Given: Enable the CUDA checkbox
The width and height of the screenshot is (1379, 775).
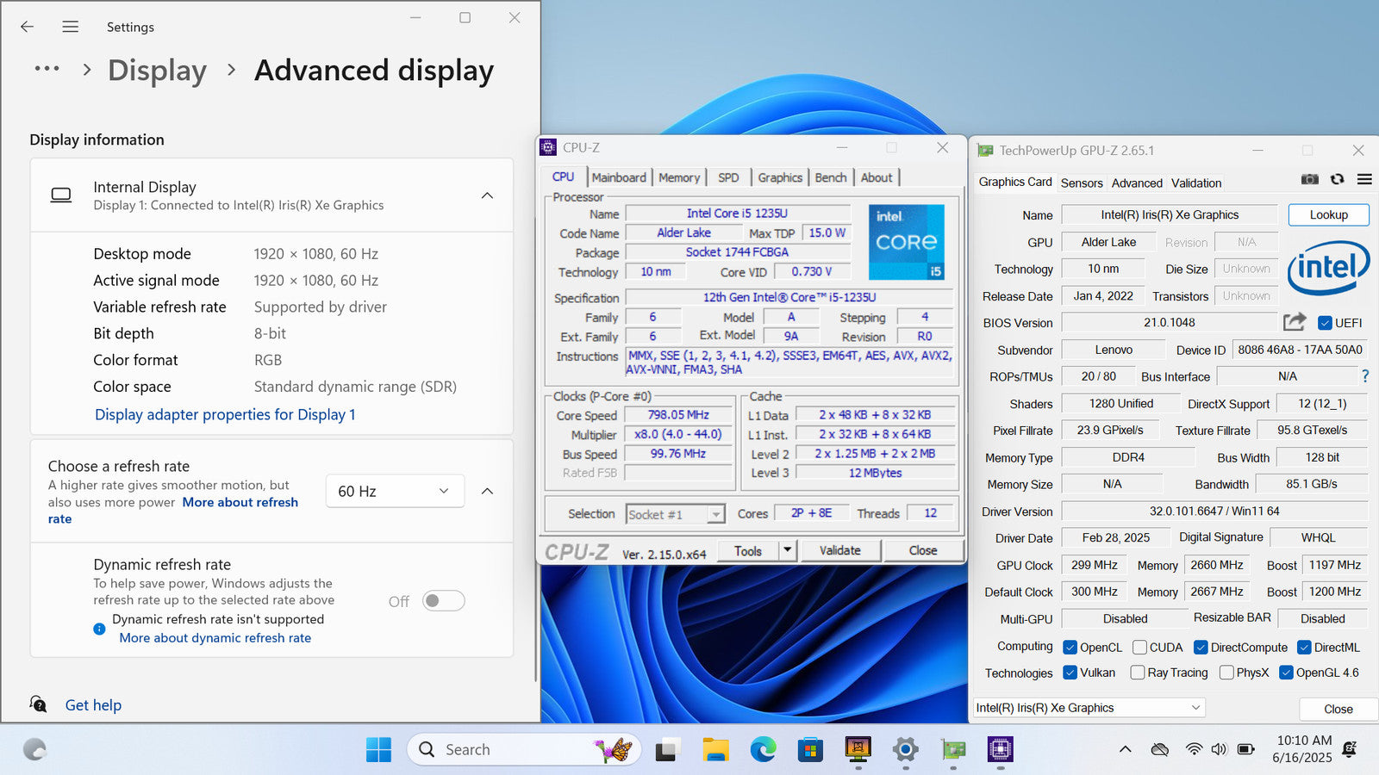Looking at the screenshot, I should coord(1139,648).
